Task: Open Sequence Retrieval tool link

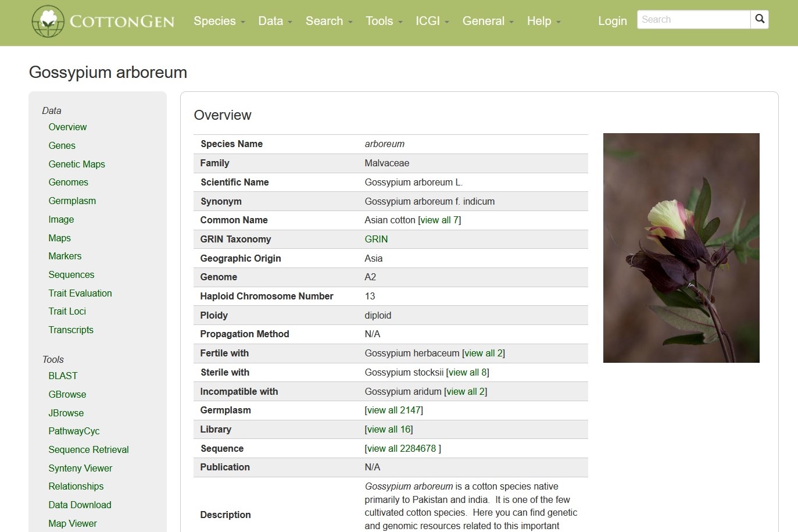Action: (88, 449)
